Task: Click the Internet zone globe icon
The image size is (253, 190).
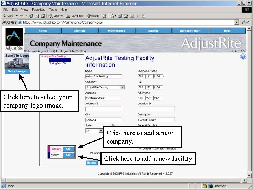Action: coord(211,186)
